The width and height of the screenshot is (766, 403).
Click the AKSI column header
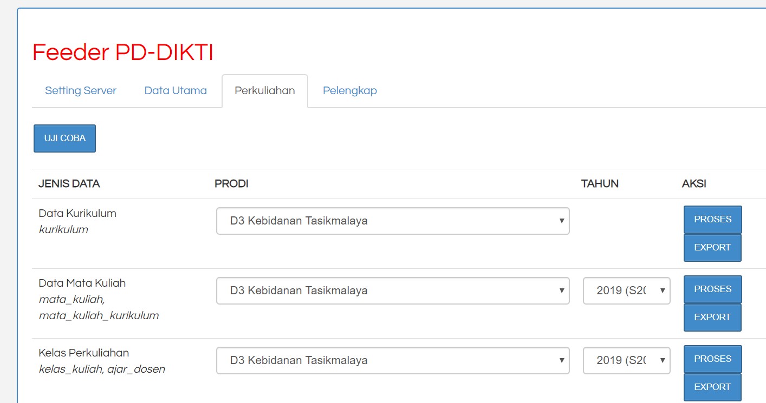[x=693, y=184]
